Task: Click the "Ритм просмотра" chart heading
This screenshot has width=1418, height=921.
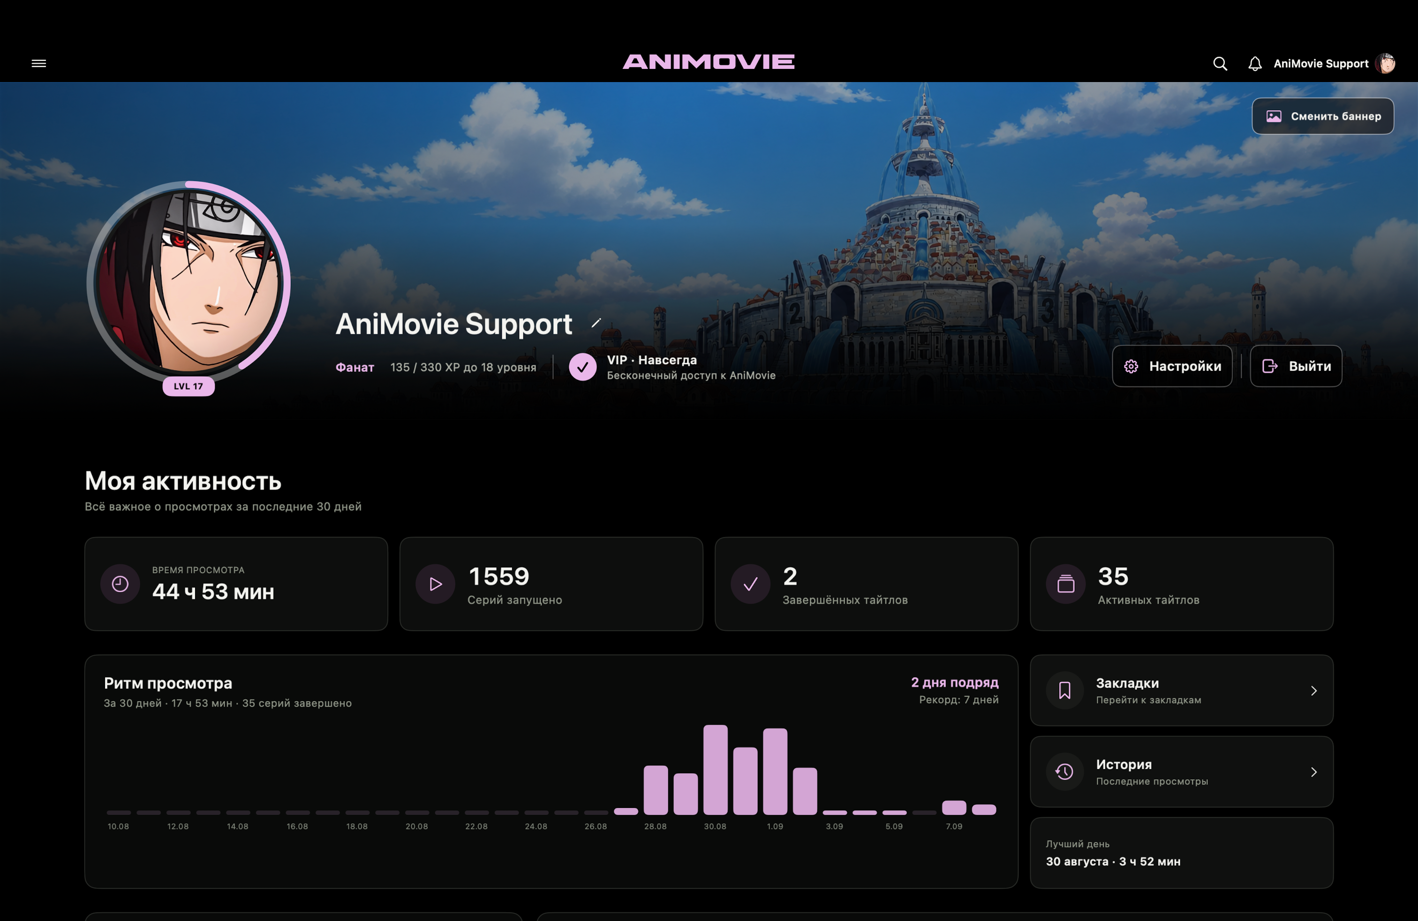Action: (x=168, y=683)
